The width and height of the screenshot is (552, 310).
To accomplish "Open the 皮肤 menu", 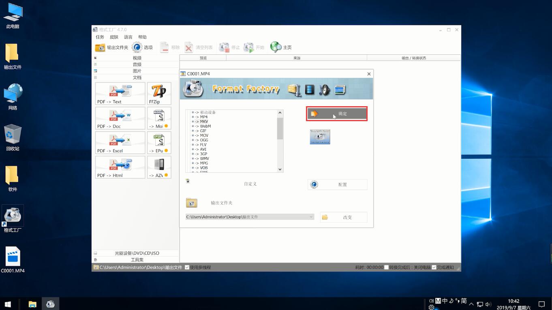I will pyautogui.click(x=114, y=37).
